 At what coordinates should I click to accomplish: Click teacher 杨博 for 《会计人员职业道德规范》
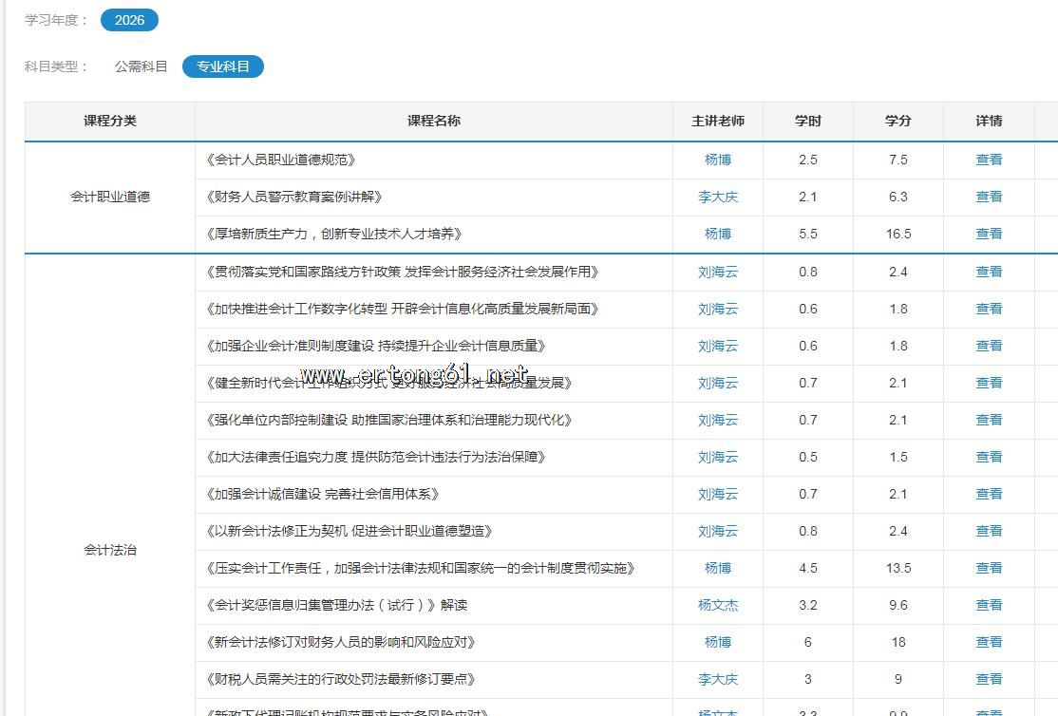pyautogui.click(x=718, y=160)
